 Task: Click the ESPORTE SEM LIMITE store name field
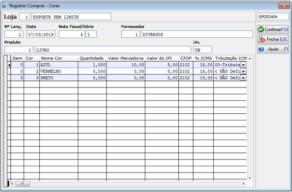point(71,17)
